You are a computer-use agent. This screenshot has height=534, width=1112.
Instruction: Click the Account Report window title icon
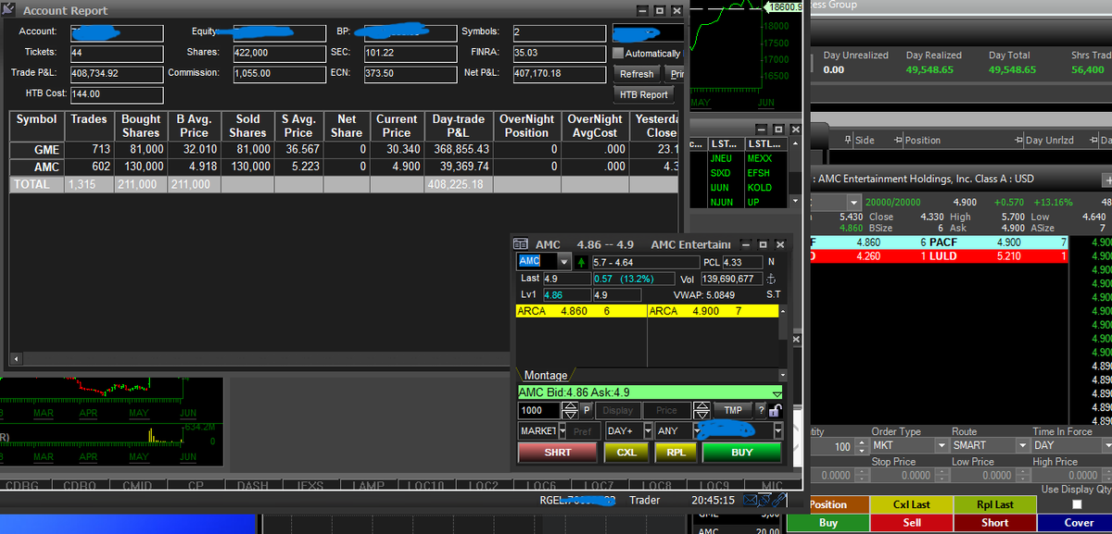point(10,10)
